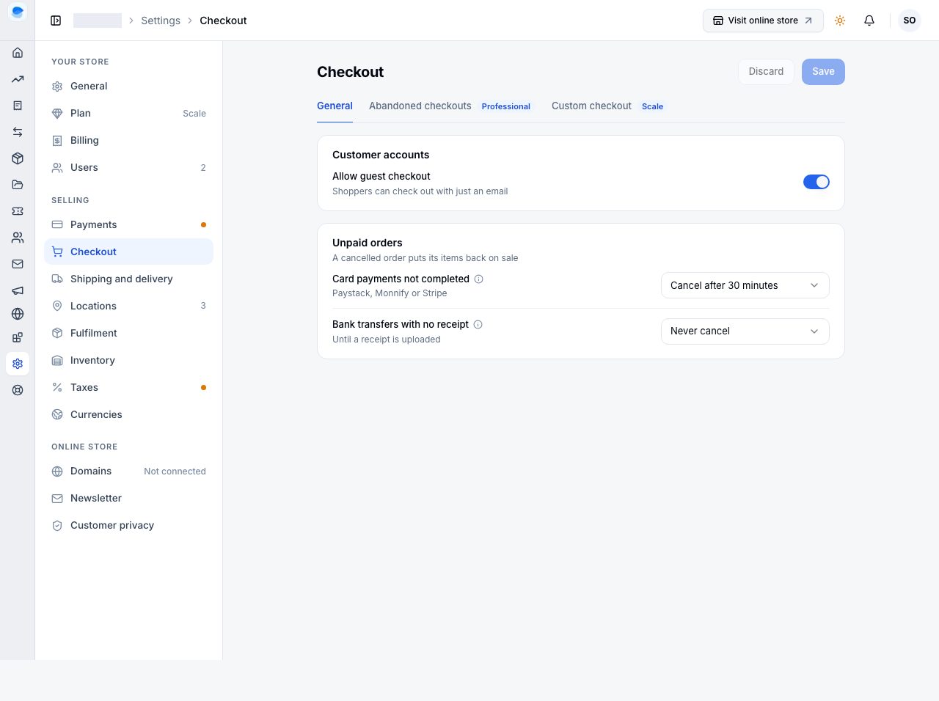Click Visit online store button

763,21
